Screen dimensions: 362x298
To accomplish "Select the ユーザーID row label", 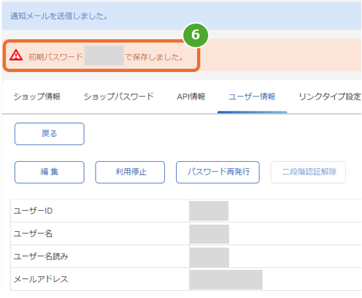I will [33, 211].
